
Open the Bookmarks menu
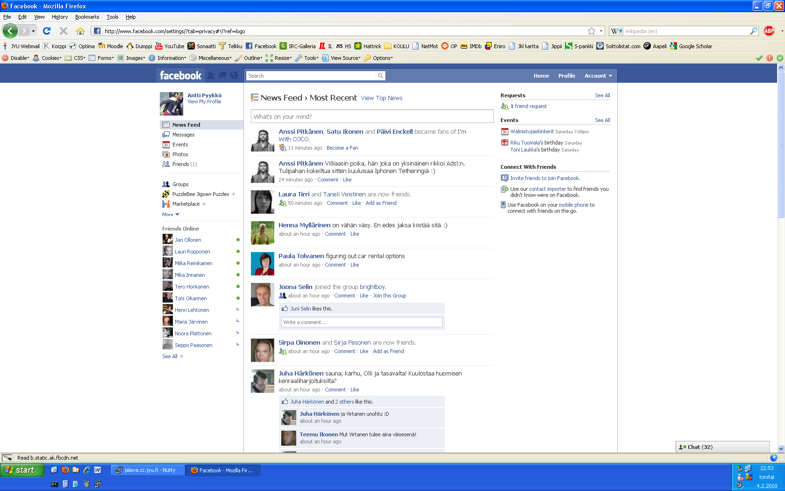pyautogui.click(x=87, y=17)
